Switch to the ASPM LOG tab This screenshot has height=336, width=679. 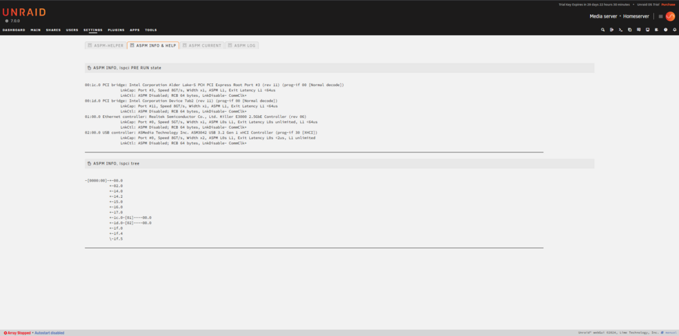(242, 45)
